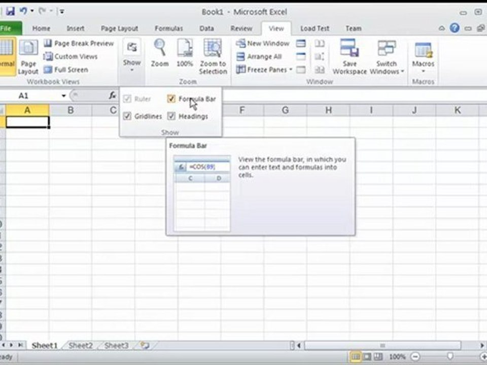Expand Switch Windows dropdown
Image resolution: width=487 pixels, height=365 pixels.
coord(387,57)
